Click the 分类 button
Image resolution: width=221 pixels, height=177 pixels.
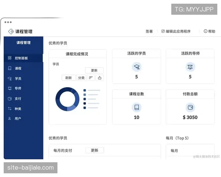click(x=81, y=78)
